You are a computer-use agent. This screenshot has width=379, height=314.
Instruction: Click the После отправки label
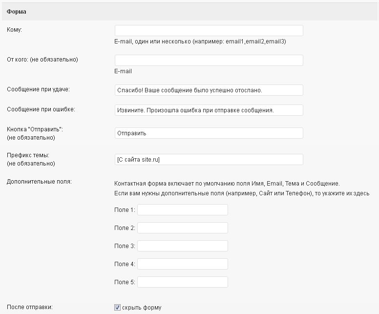click(x=29, y=307)
